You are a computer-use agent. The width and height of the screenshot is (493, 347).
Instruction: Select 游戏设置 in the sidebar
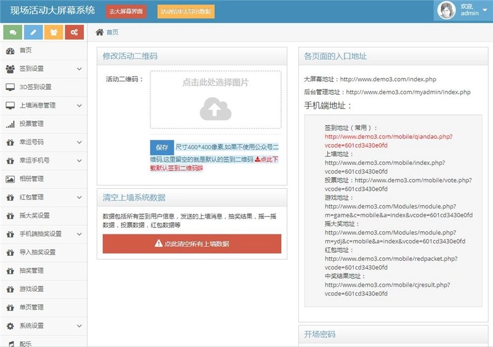(x=31, y=289)
